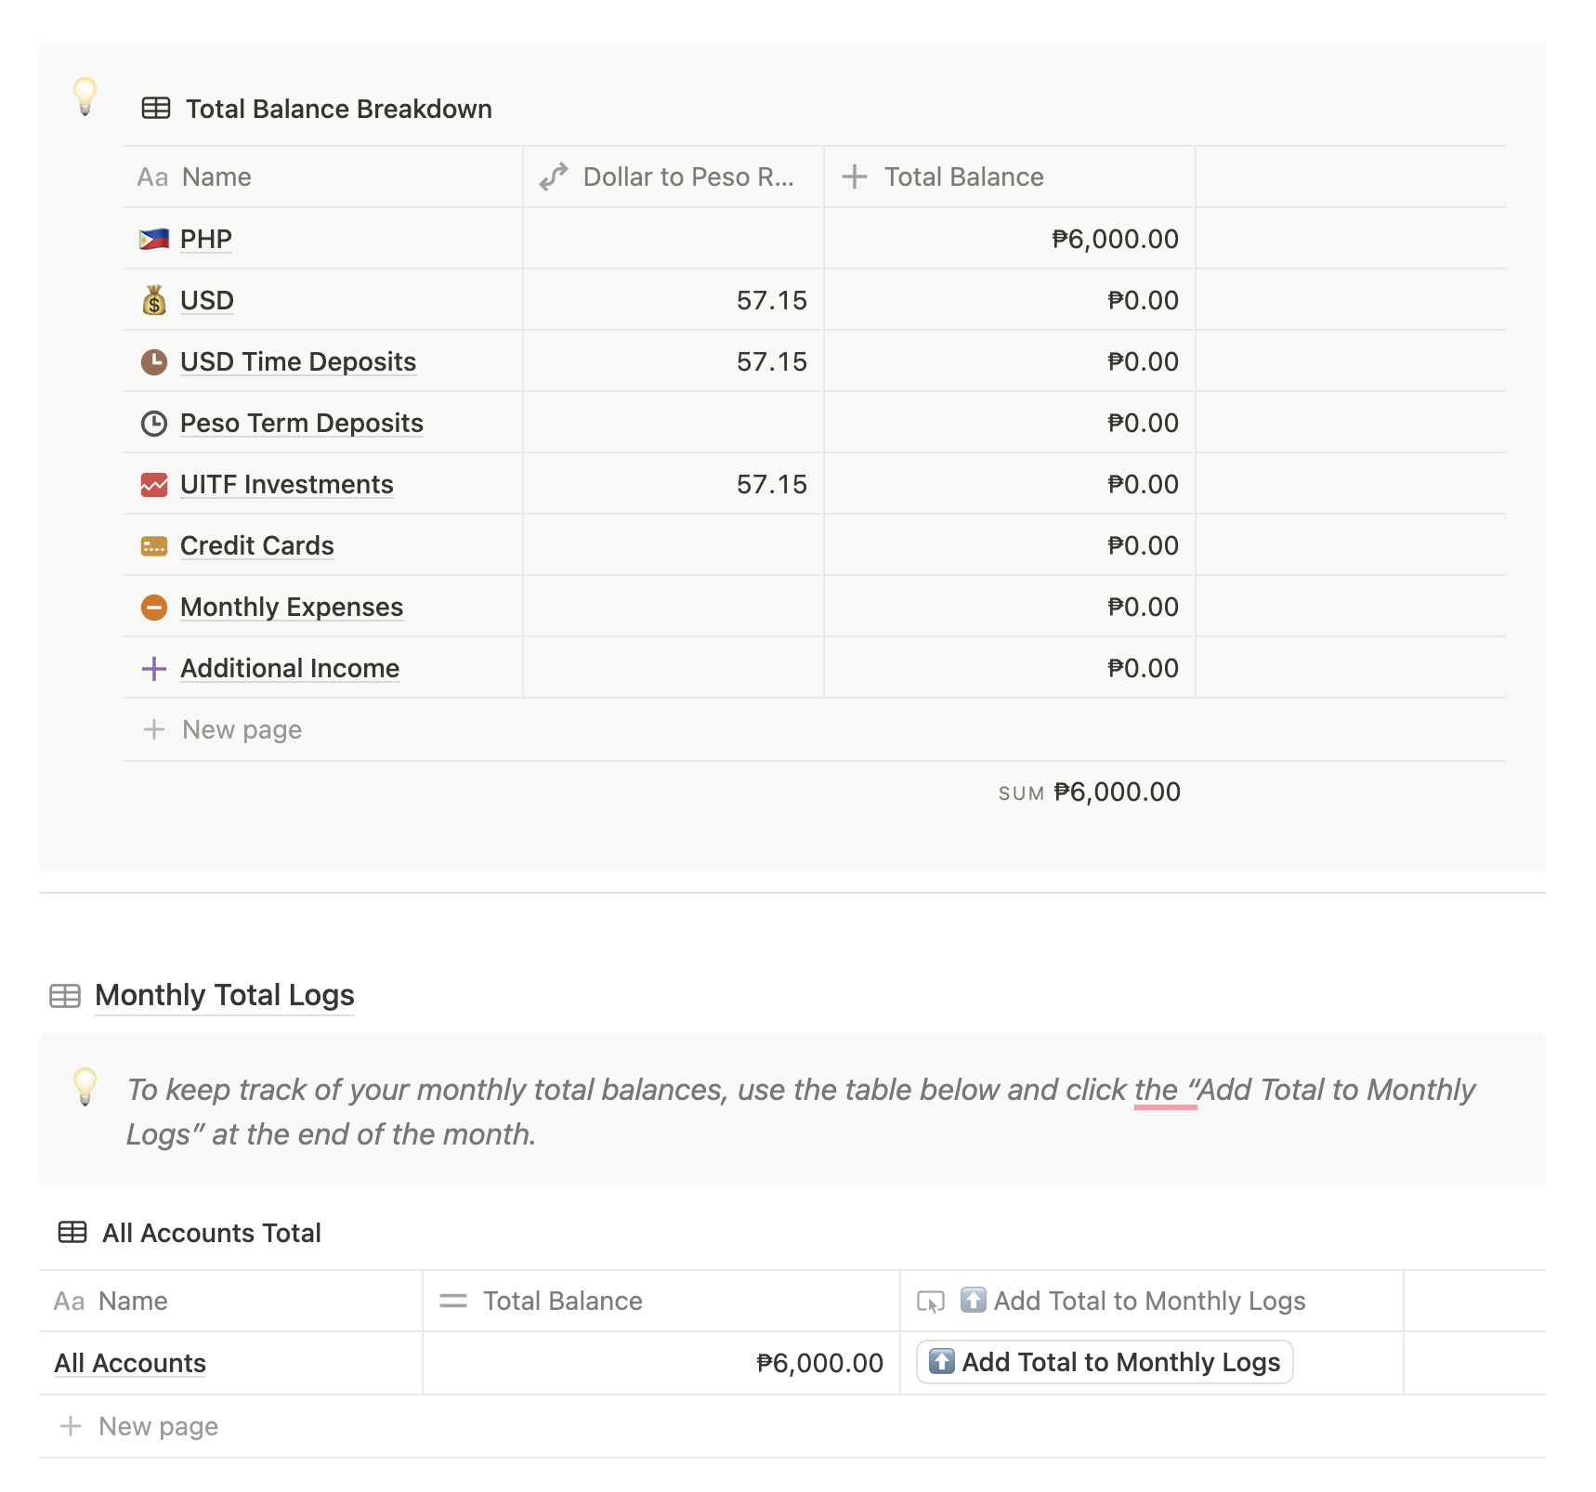Click the purple plus icon on Additional Income
Screen dimensions: 1596x1492
pos(154,668)
